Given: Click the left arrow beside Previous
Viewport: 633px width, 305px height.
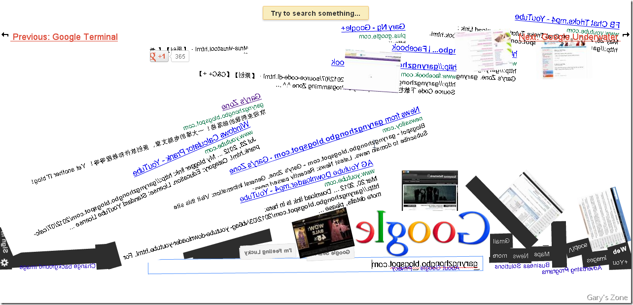Looking at the screenshot, I should [x=5, y=35].
